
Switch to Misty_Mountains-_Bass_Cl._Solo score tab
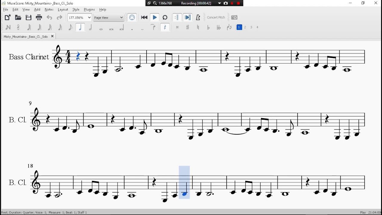[x=26, y=36]
